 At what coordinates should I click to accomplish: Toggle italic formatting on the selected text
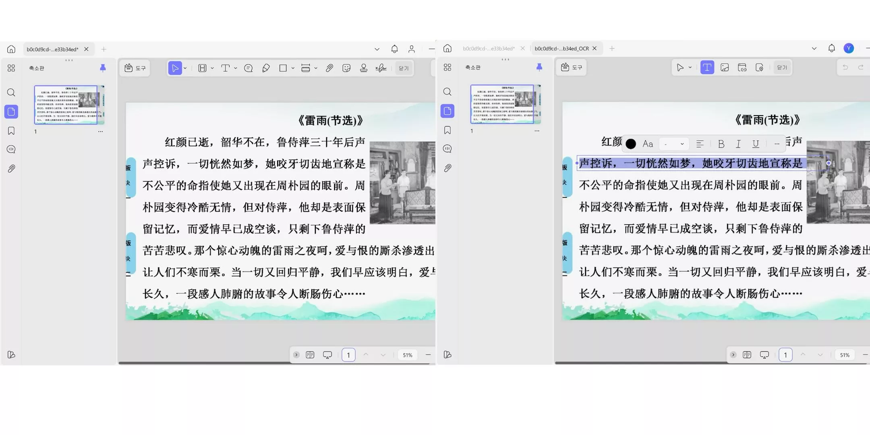(738, 144)
